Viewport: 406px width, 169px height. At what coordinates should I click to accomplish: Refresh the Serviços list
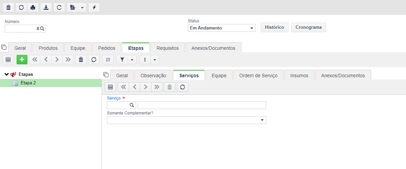(x=183, y=87)
